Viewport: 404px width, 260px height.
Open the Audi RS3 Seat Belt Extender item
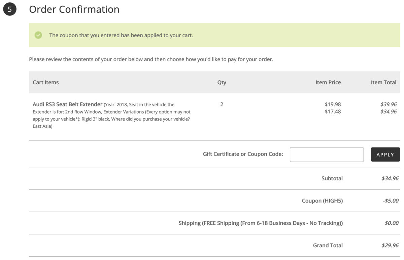67,104
